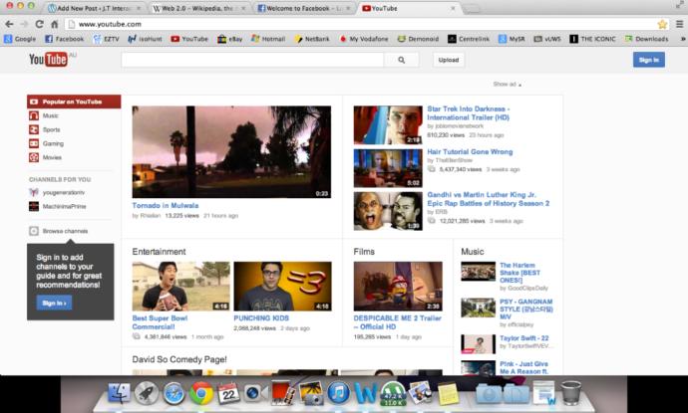
Task: Open Launchpad rocket icon in Dock
Action: click(x=147, y=393)
